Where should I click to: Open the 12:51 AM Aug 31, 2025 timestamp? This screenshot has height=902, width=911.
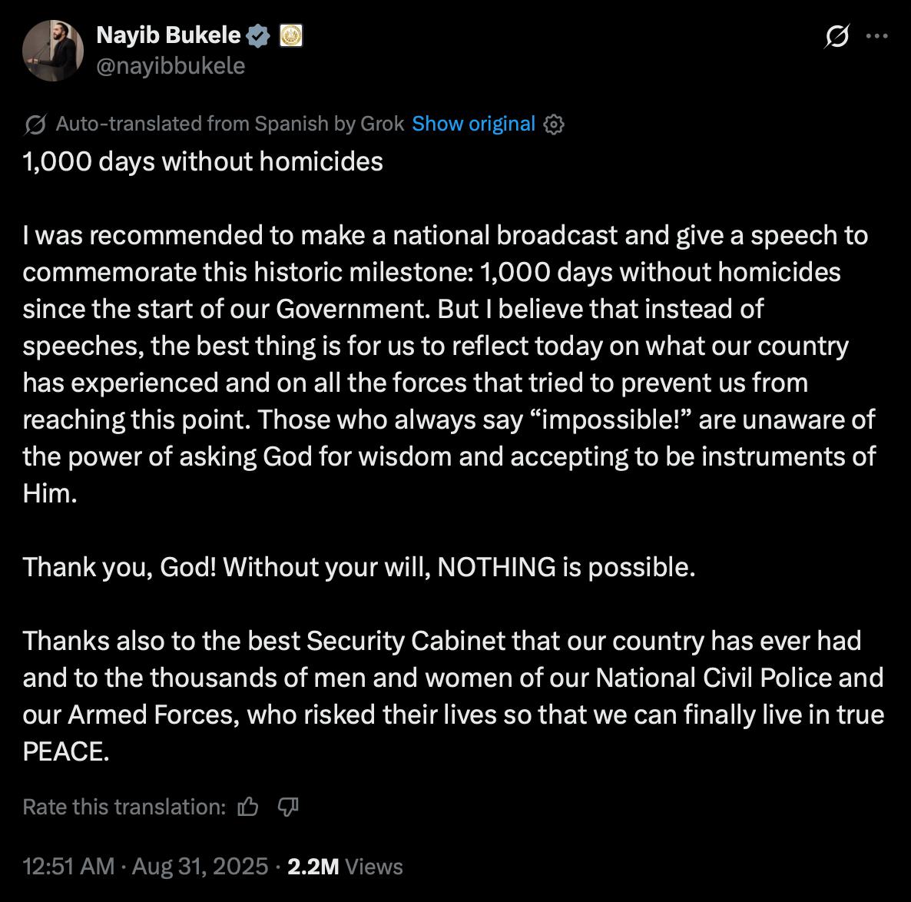click(145, 866)
